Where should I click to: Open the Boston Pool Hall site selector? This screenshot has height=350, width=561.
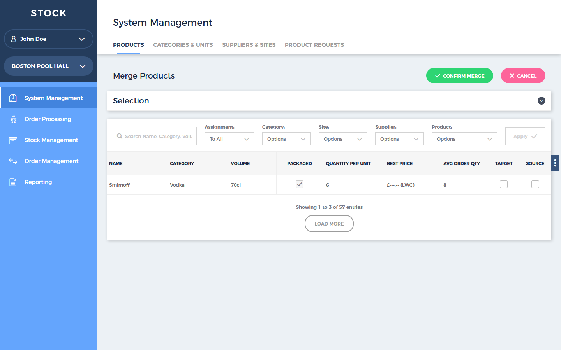click(x=48, y=66)
